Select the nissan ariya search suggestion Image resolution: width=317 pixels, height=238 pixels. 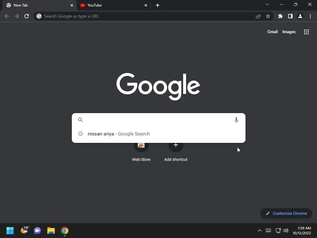(159, 134)
